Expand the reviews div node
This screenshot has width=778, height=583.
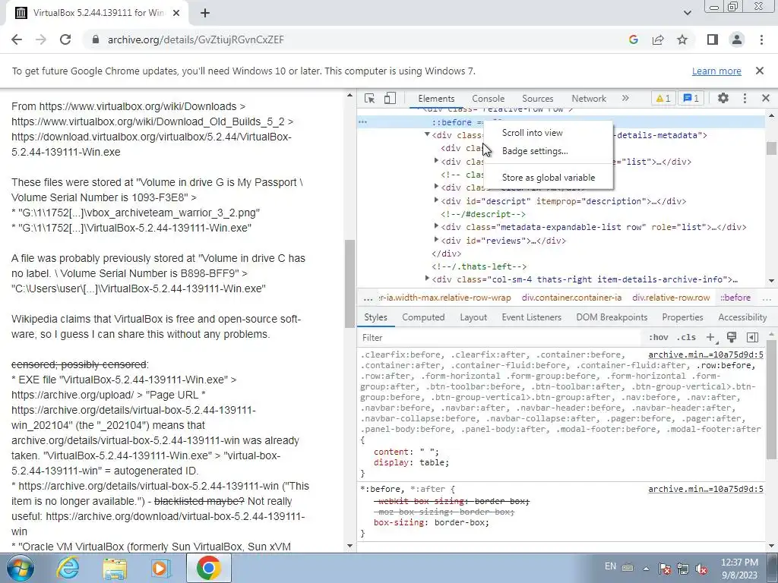(436, 239)
